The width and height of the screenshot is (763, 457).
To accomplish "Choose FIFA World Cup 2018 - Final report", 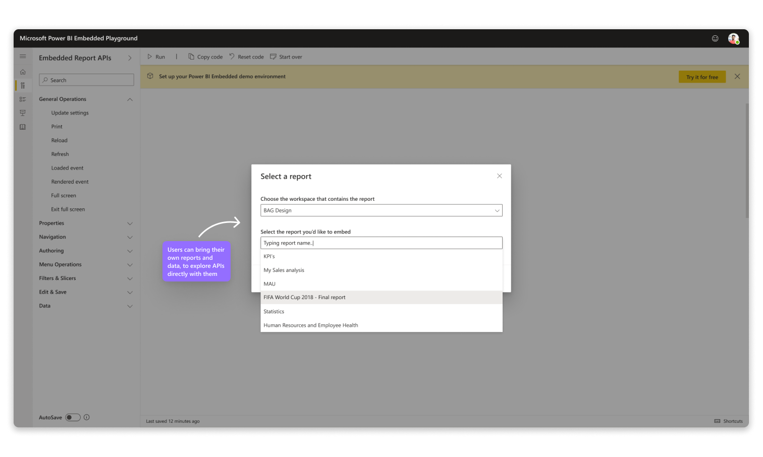I will click(381, 298).
